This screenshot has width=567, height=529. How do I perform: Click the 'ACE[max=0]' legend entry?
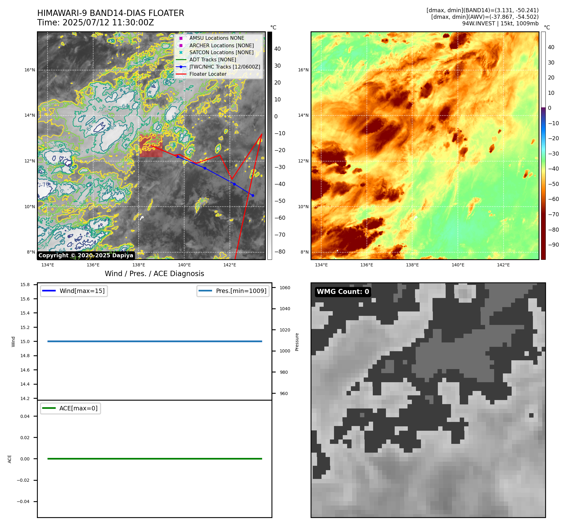(70, 408)
